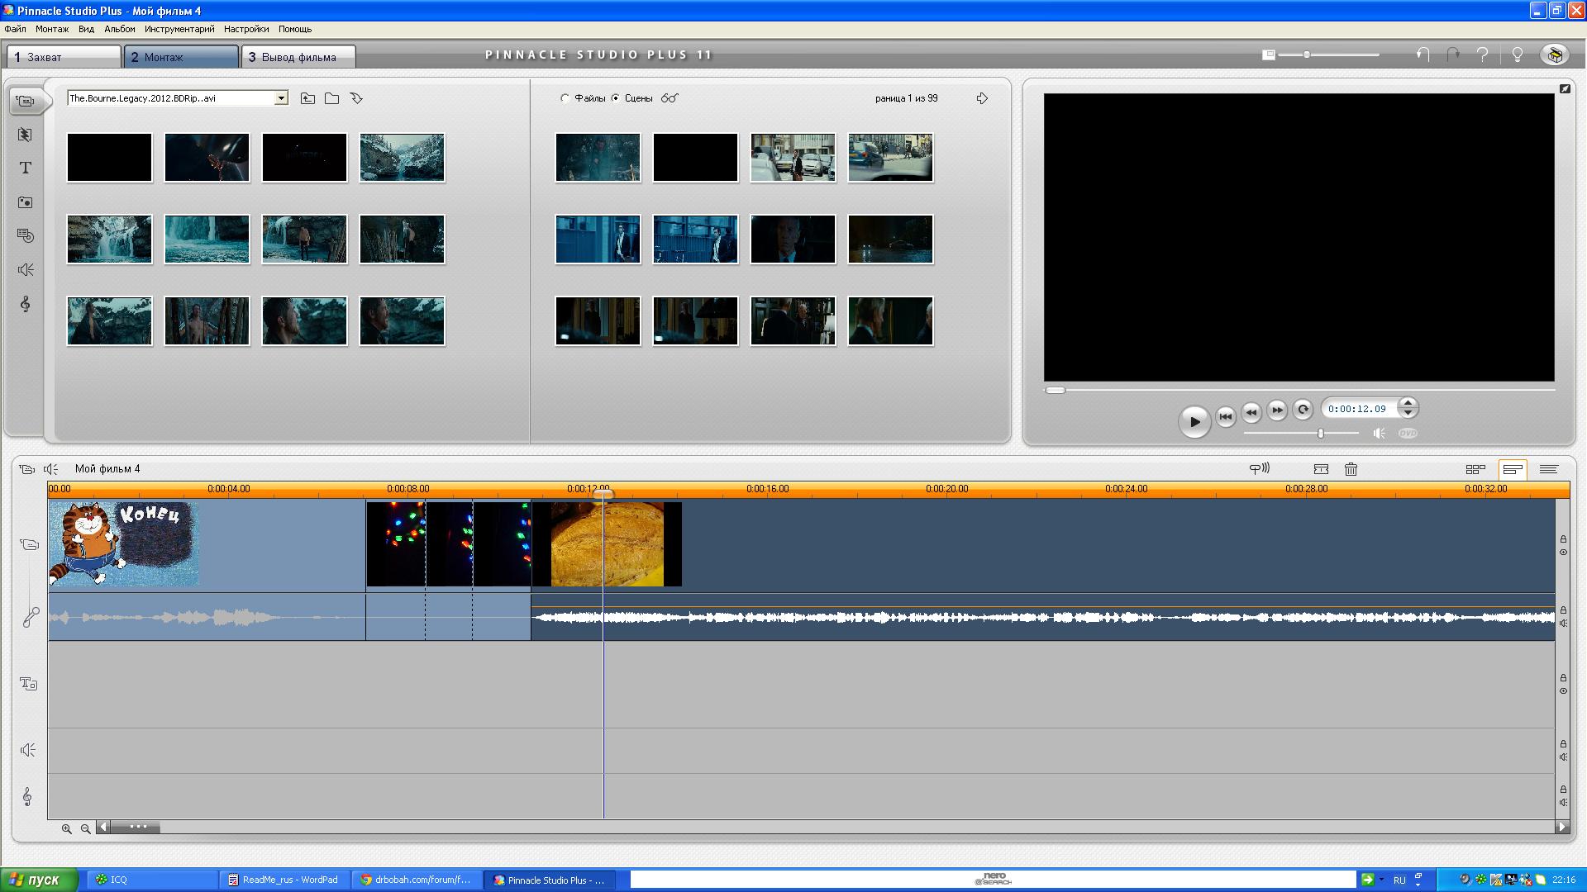Open the Файл menu
The width and height of the screenshot is (1587, 892).
16,29
